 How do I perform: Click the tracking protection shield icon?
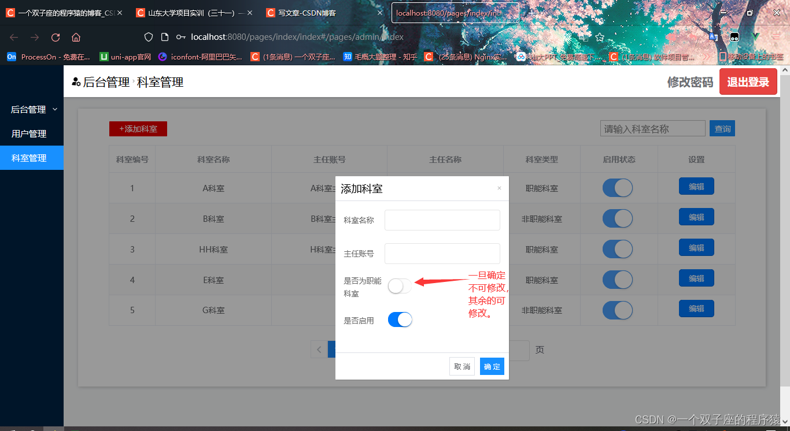click(149, 37)
